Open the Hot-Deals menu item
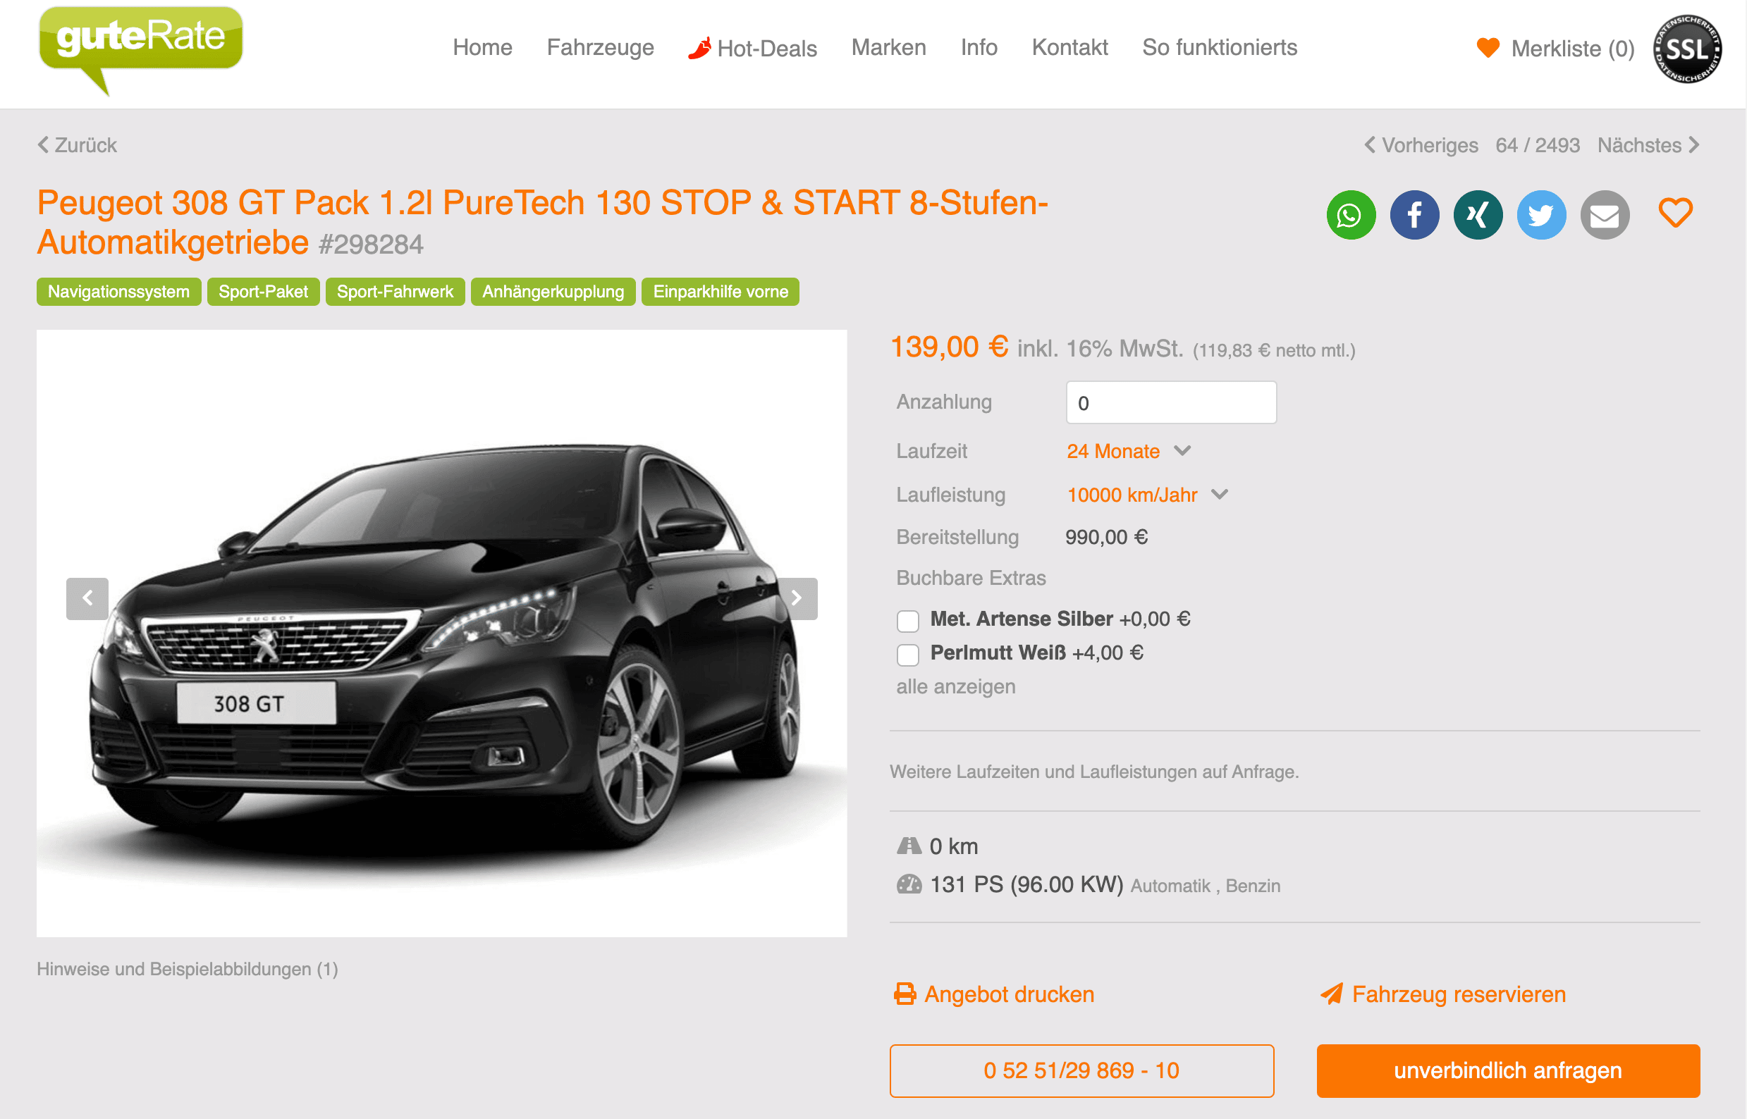 (x=752, y=48)
